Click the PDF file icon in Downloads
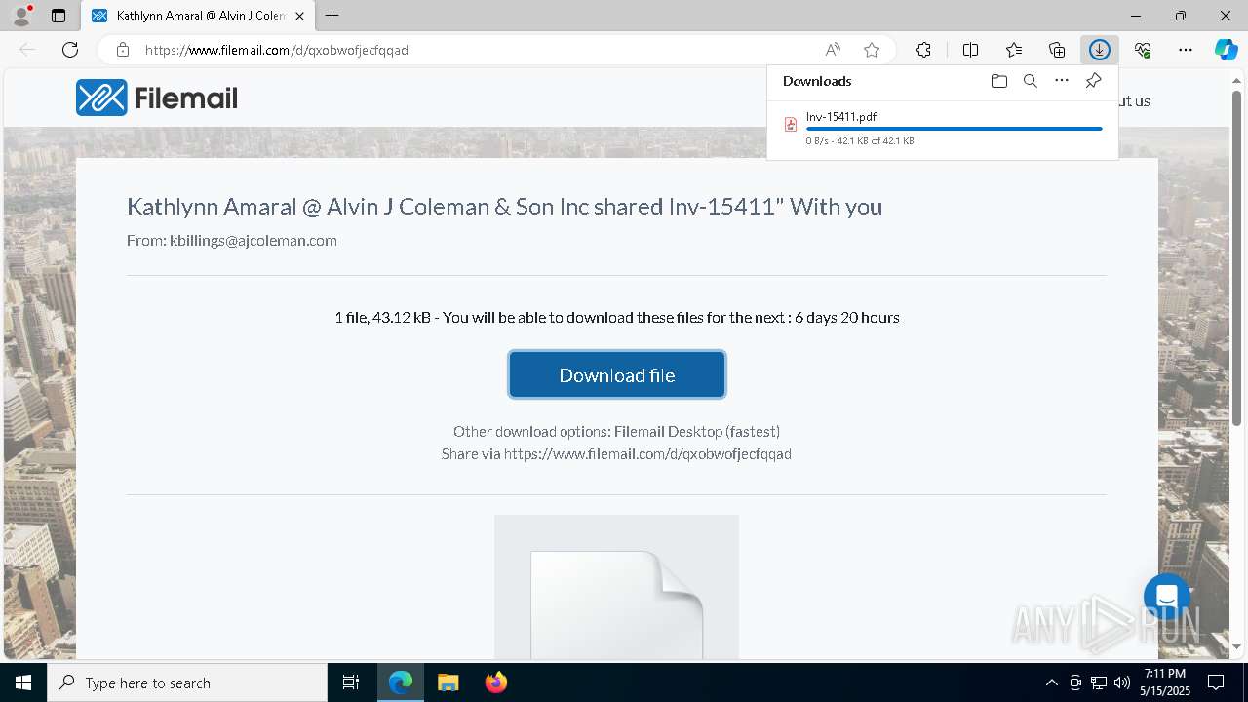Viewport: 1248px width, 702px height. click(x=791, y=124)
